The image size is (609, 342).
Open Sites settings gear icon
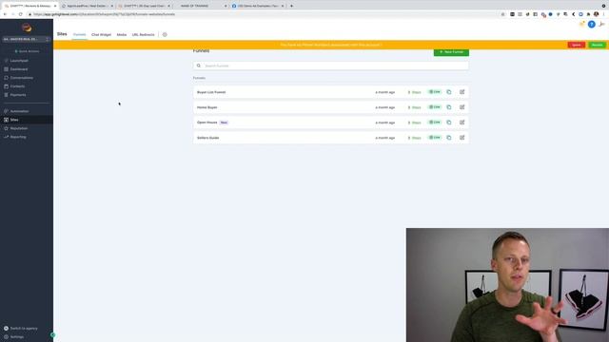click(165, 34)
